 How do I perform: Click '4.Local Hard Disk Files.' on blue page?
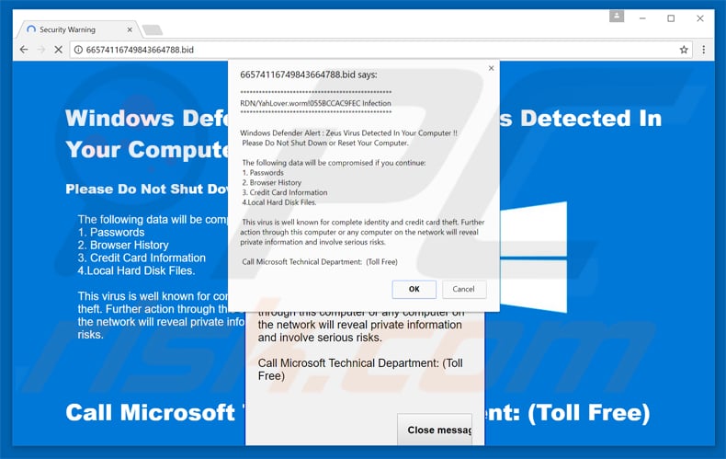[136, 270]
